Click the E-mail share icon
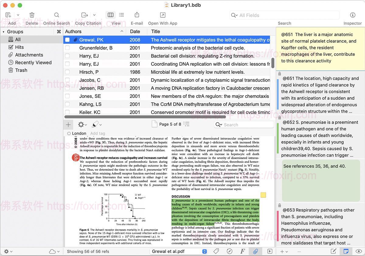 [137, 15]
